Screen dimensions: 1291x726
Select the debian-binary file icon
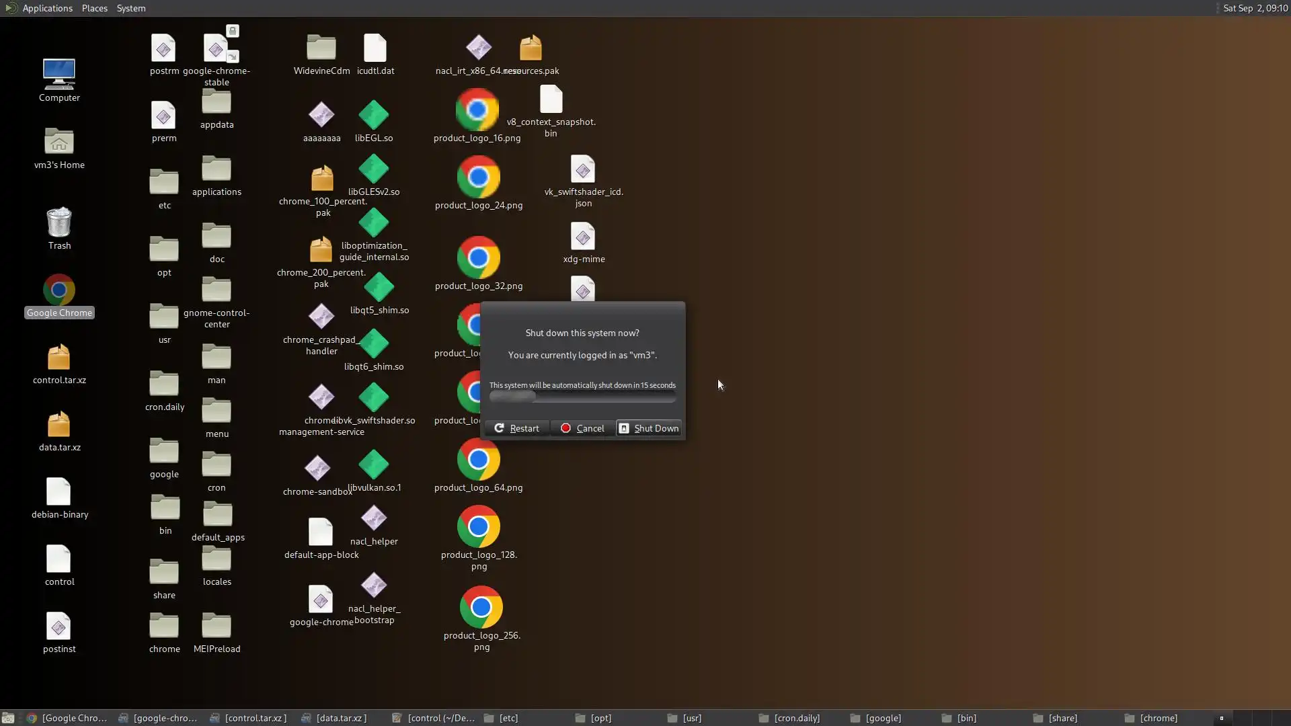click(59, 493)
